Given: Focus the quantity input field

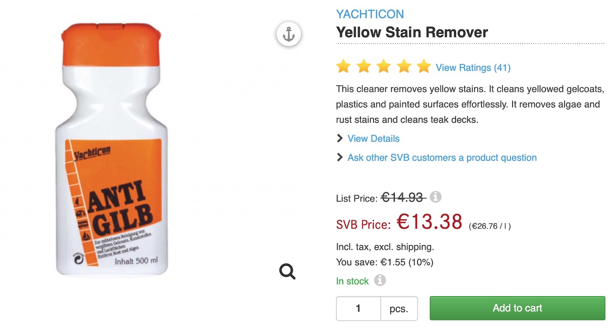Looking at the screenshot, I should point(358,308).
